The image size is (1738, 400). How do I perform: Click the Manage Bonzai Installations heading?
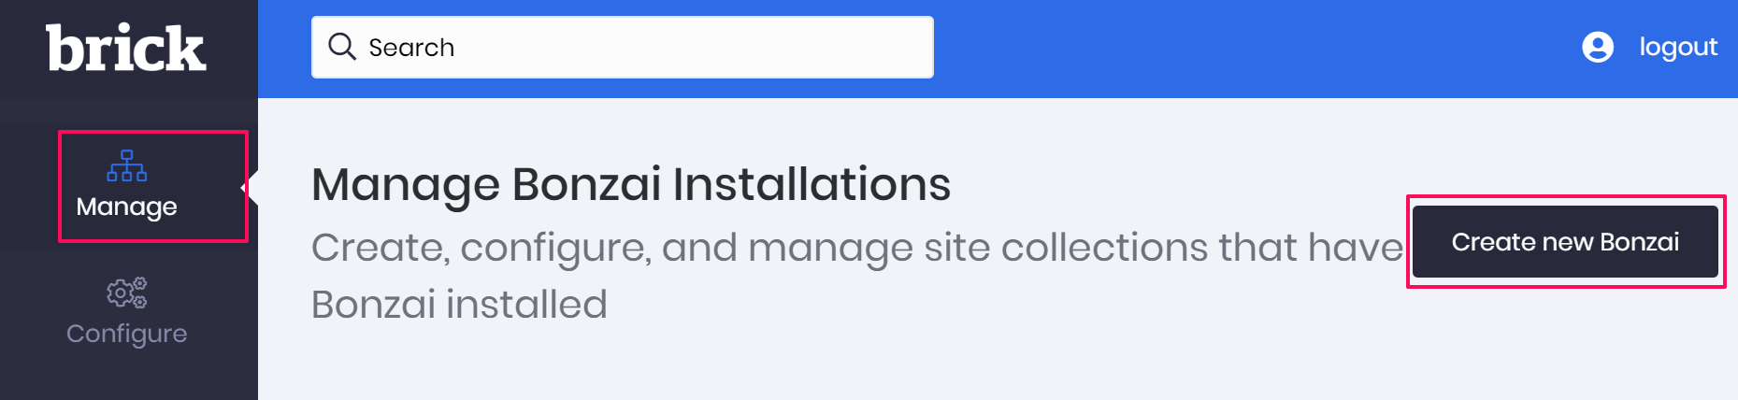(x=631, y=184)
